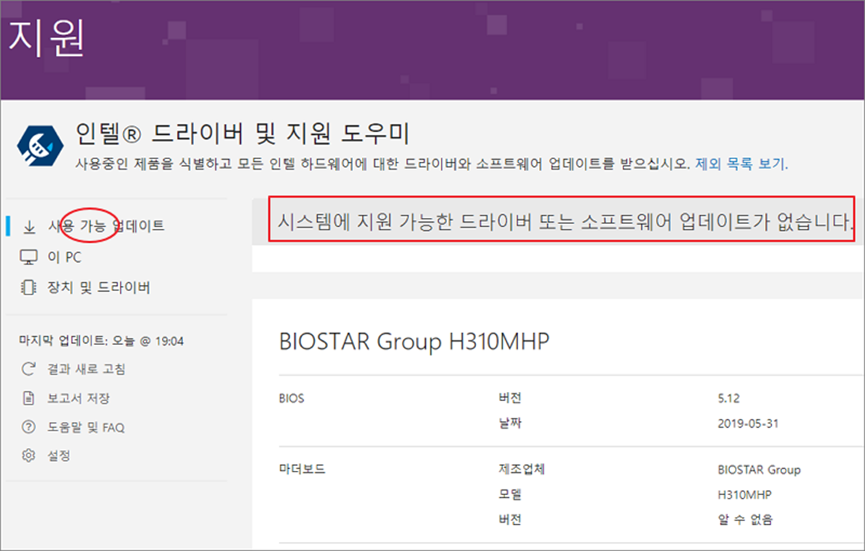Click the gear icon beside 설정
Image resolution: width=865 pixels, height=551 pixels.
28,456
